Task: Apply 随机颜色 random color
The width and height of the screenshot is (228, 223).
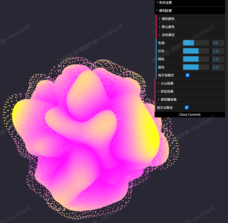Action: [x=168, y=19]
